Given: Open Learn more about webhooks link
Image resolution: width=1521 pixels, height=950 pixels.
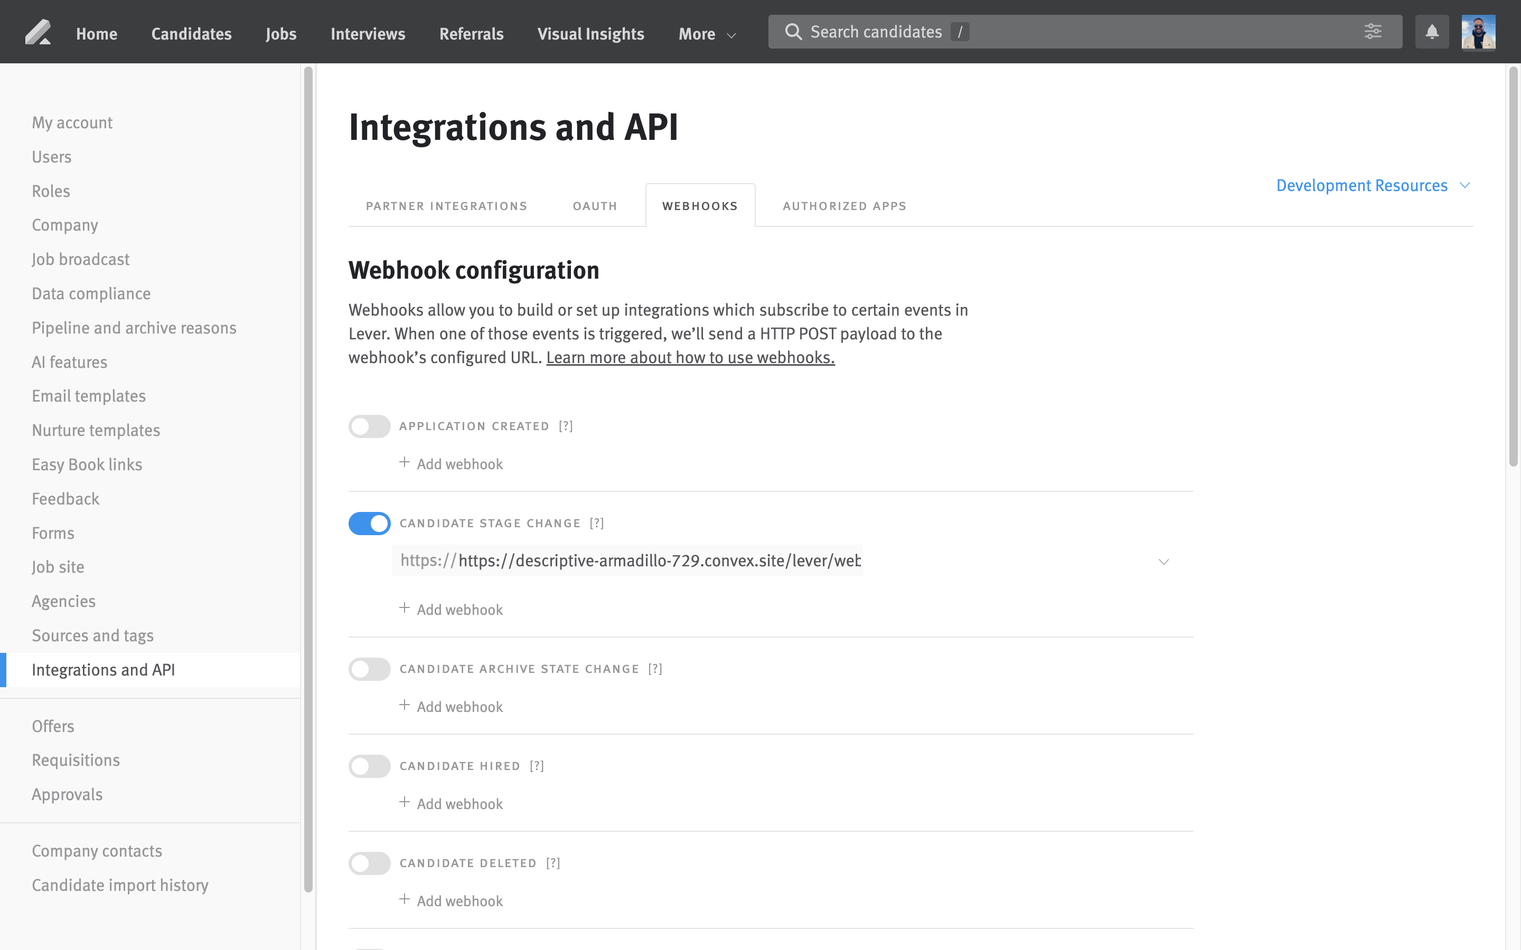Looking at the screenshot, I should coord(690,357).
